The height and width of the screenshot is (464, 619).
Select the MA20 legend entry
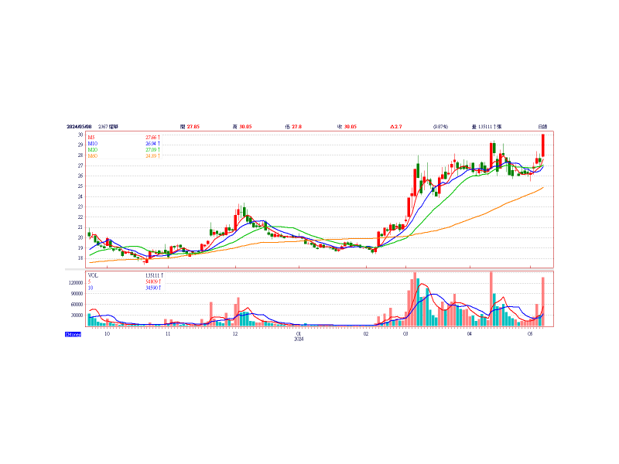tap(93, 149)
